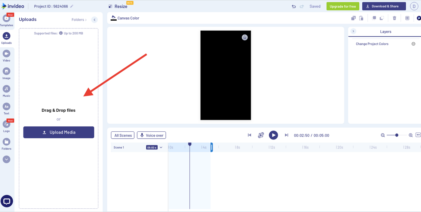Click the paste clipboard icon
The width and height of the screenshot is (421, 212).
point(361,18)
